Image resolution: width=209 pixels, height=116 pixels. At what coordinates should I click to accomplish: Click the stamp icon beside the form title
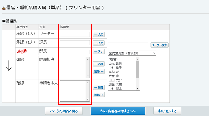4,8
